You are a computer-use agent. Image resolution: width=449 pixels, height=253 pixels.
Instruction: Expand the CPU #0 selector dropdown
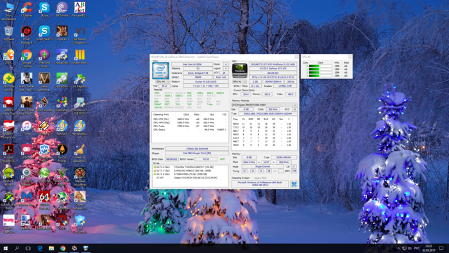pyautogui.click(x=162, y=82)
